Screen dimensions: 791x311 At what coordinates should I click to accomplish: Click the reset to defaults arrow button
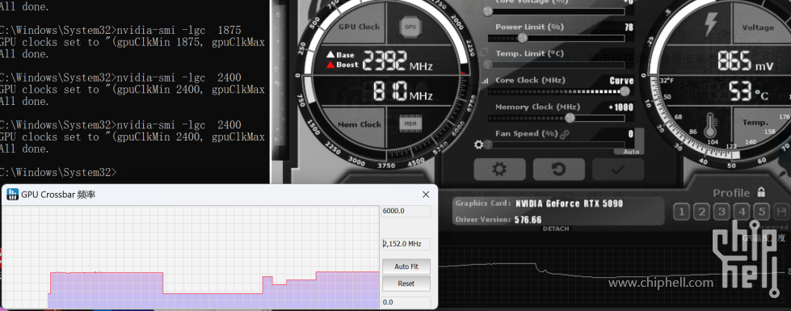558,170
